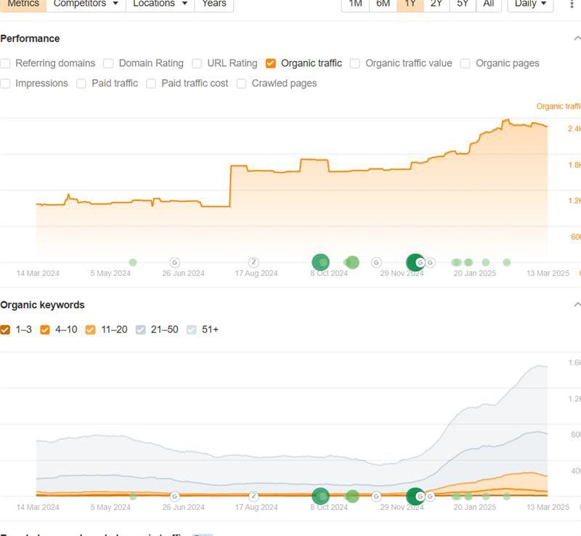581x536 pixels.
Task: Enable the Impressions checkbox
Action: [5, 84]
